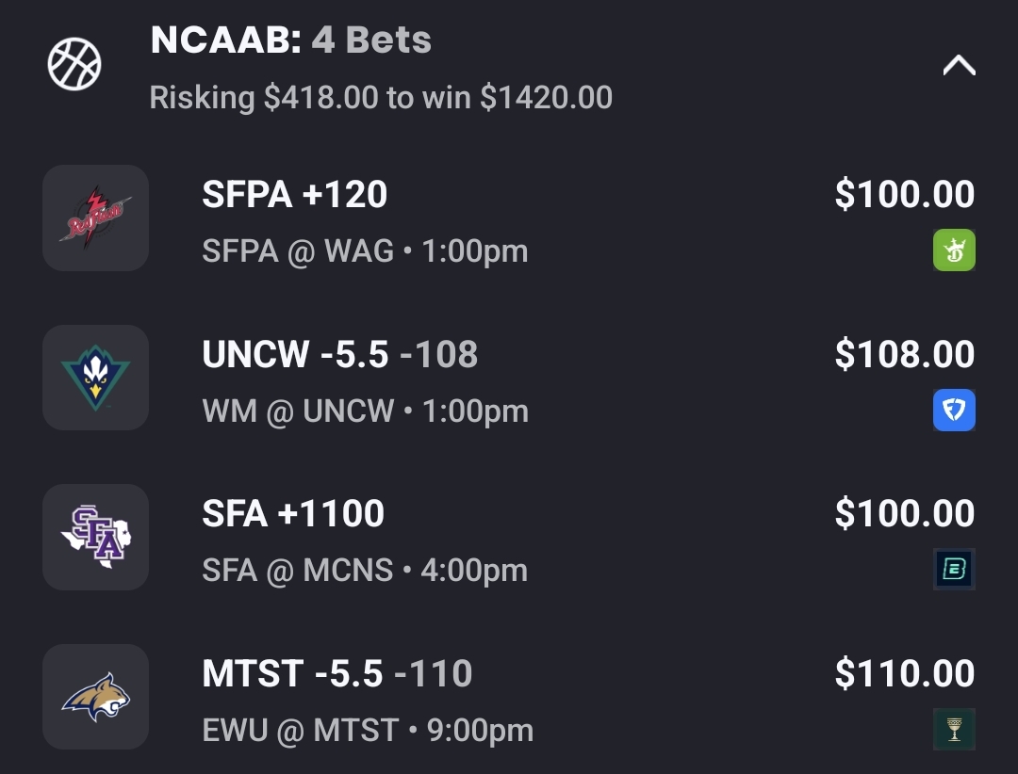View the MTST -5.5 -110 bet

tap(337, 674)
